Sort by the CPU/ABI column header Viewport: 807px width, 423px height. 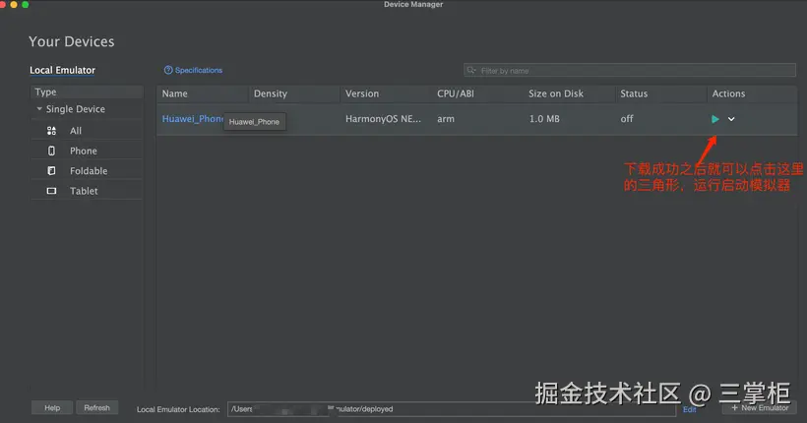pos(477,93)
